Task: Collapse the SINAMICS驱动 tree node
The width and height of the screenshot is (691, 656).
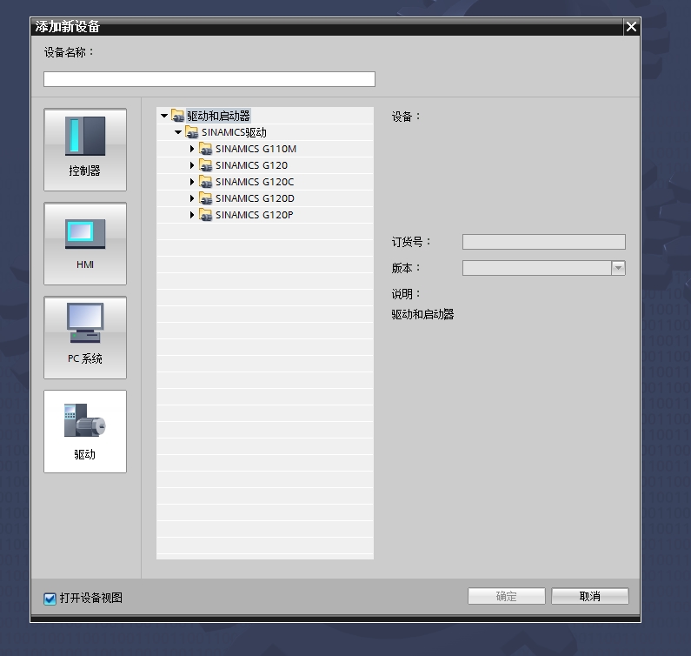Action: 178,132
